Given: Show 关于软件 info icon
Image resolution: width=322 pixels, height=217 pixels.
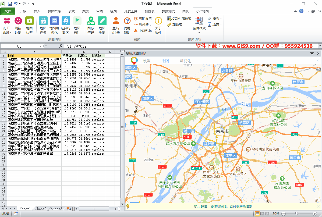Looking at the screenshot, I should 158,26.
